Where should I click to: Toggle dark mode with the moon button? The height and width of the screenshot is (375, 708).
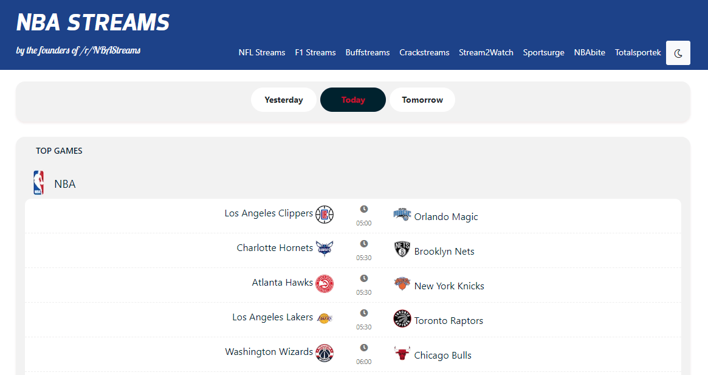(x=678, y=53)
